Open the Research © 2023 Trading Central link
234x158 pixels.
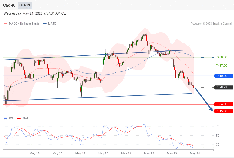(x=211, y=24)
